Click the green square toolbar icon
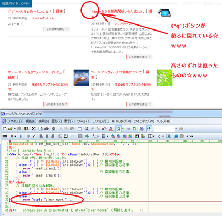 [134, 129]
